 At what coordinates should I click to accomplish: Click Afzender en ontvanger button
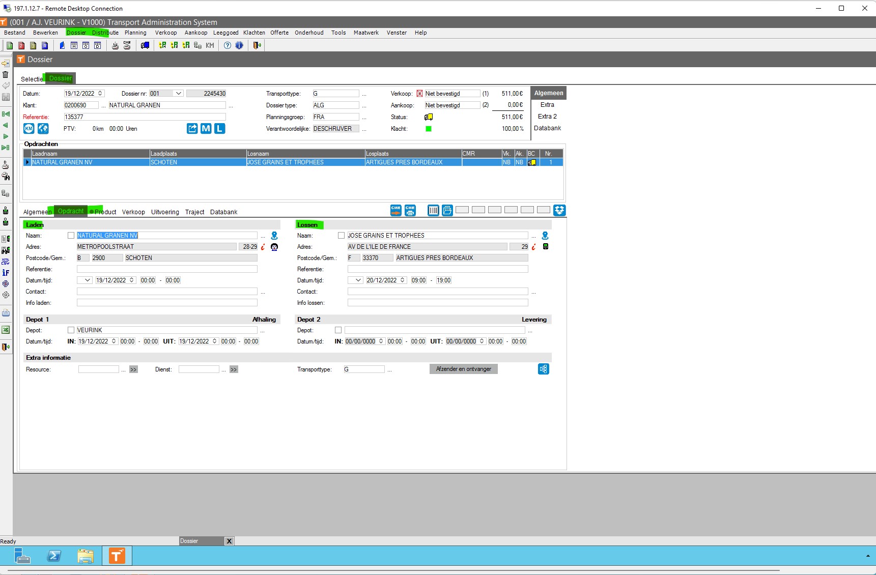click(464, 369)
